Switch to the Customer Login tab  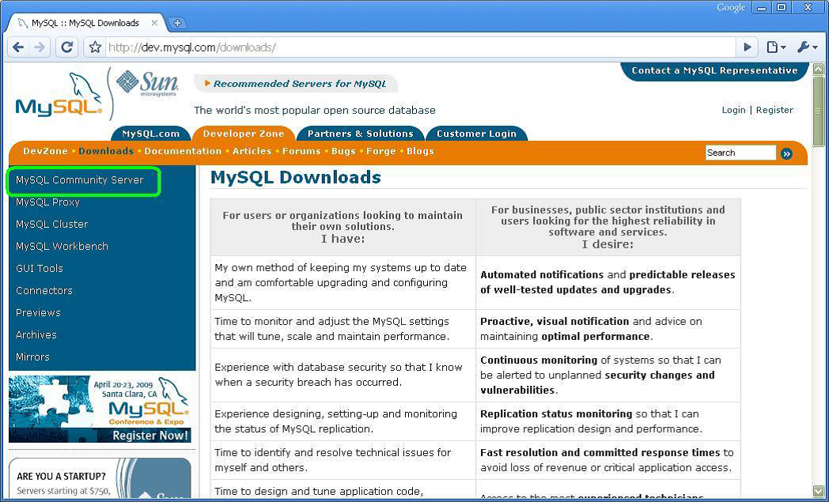[477, 134]
